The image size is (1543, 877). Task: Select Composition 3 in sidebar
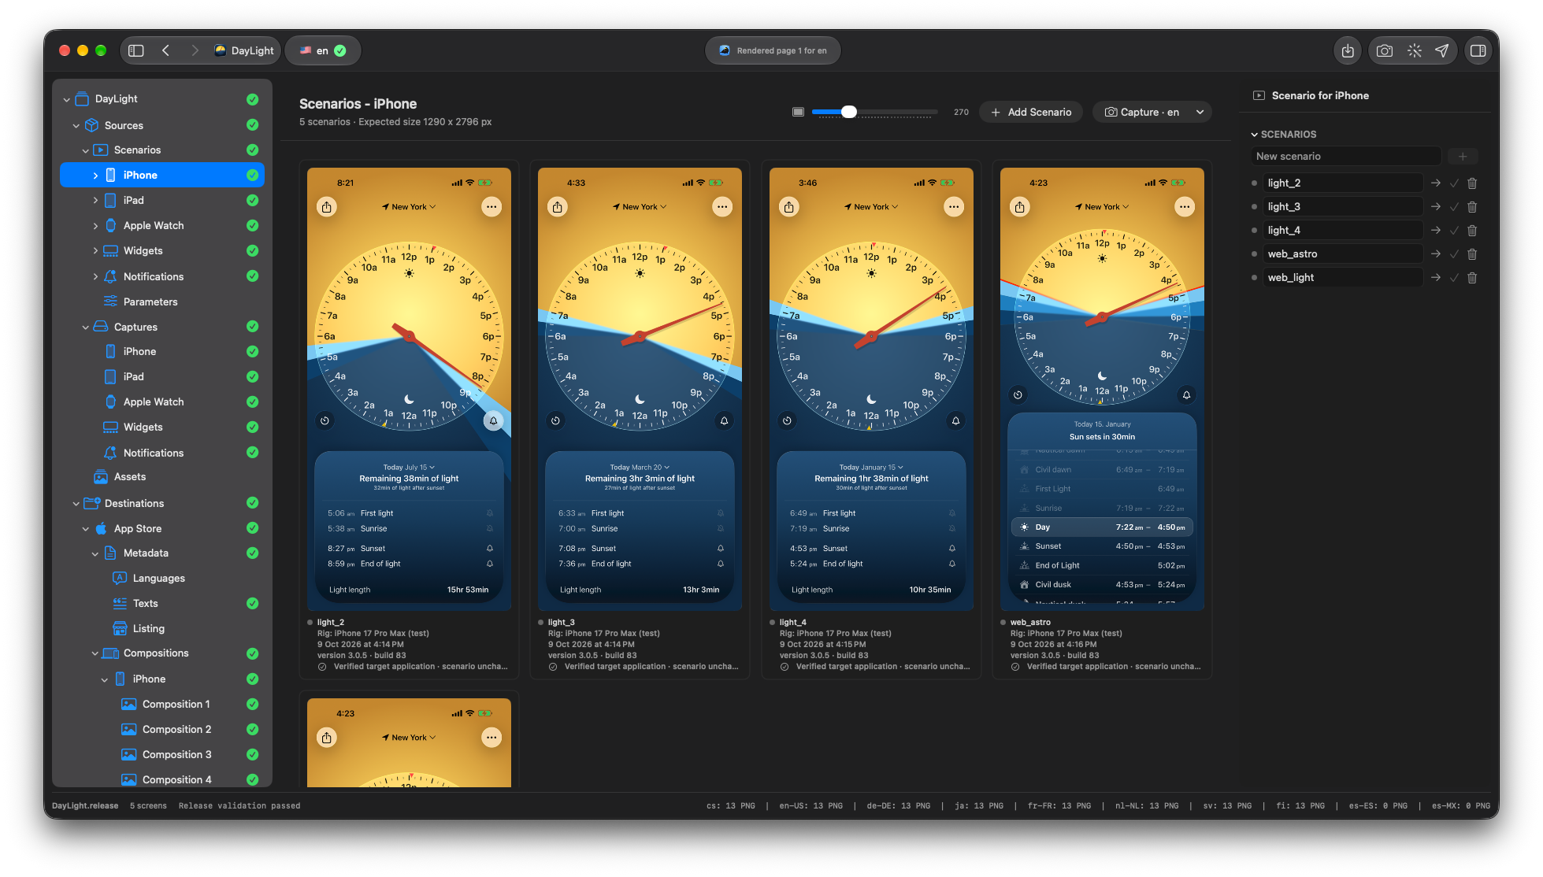(x=176, y=754)
